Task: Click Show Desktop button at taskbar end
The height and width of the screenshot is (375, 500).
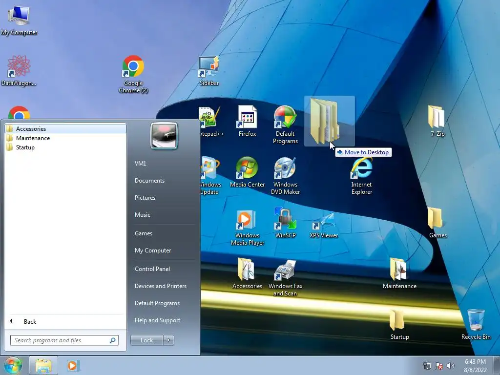Action: [497, 365]
